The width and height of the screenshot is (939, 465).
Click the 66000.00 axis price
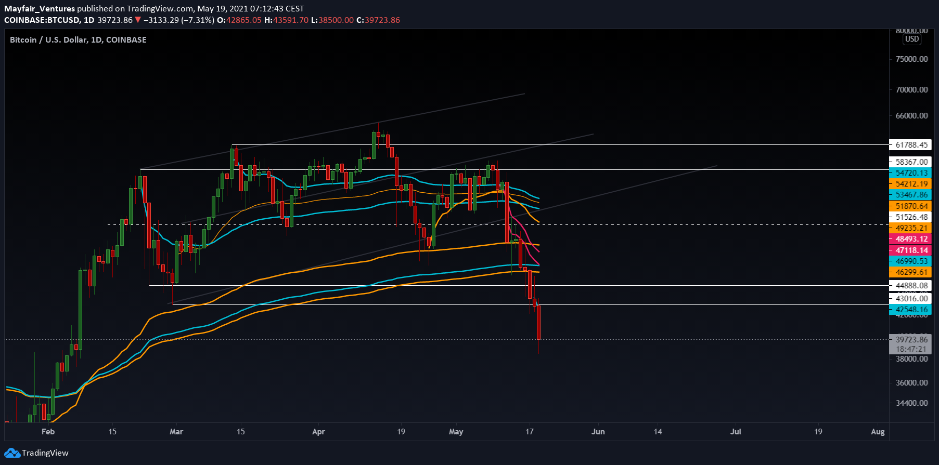(x=911, y=116)
